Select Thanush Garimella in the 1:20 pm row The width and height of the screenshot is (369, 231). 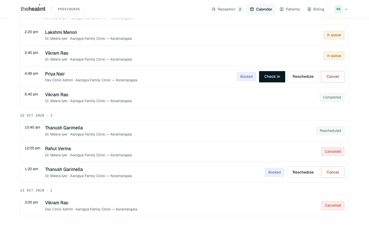[64, 169]
